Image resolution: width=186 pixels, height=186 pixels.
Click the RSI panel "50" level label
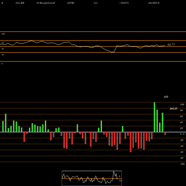click(3, 49)
